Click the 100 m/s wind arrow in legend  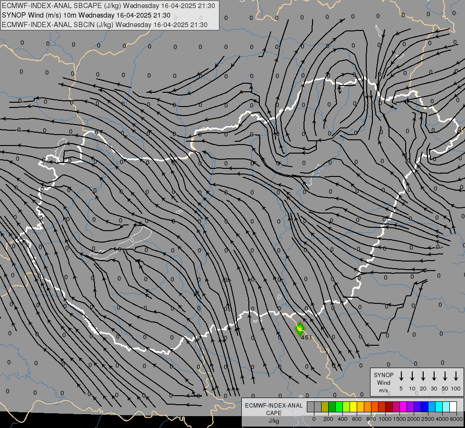pos(456,376)
